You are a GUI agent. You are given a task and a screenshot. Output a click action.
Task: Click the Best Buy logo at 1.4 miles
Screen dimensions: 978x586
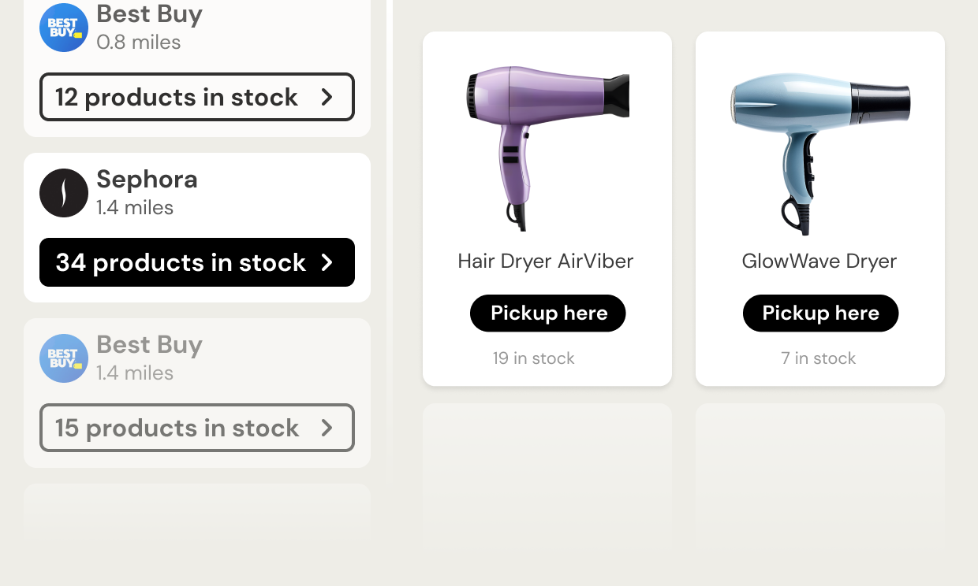coord(64,358)
